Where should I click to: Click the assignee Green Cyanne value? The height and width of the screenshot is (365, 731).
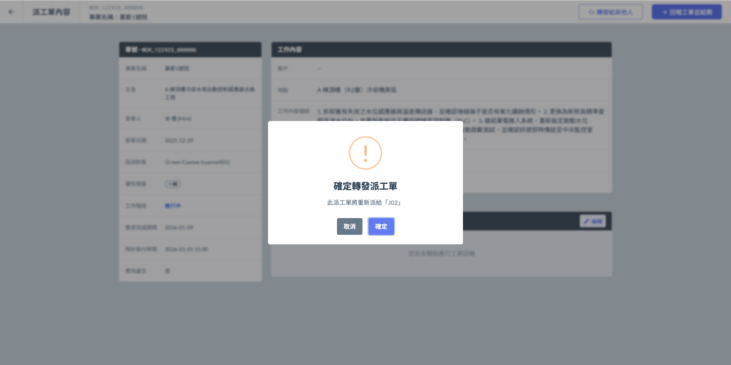(x=197, y=162)
